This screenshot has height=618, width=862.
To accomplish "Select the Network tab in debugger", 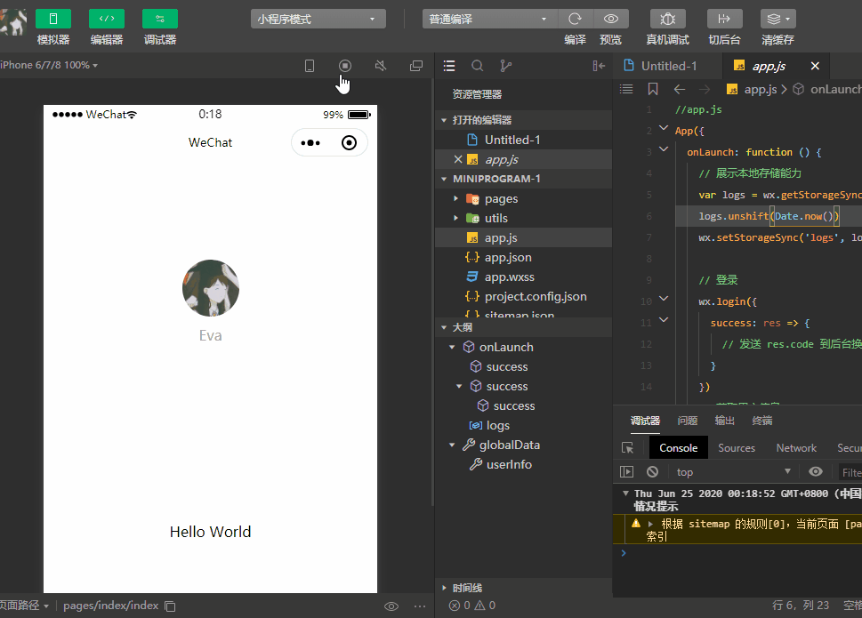I will click(795, 448).
